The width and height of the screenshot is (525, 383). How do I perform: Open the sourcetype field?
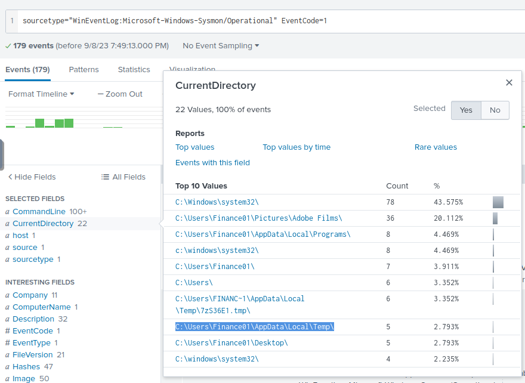33,260
